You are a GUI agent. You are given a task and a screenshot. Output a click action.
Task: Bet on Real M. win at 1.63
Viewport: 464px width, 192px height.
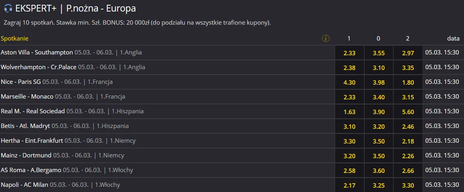point(349,112)
